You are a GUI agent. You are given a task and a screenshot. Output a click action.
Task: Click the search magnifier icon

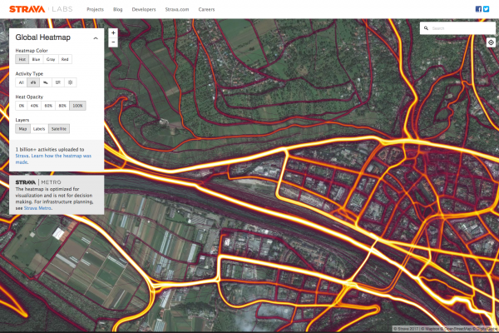[x=426, y=28]
